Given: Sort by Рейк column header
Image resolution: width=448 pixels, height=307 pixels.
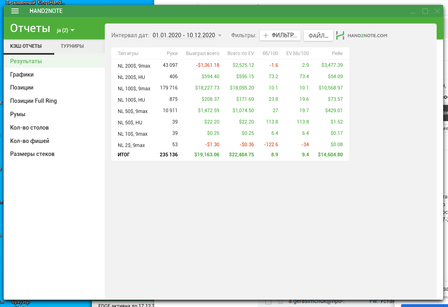Looking at the screenshot, I should coord(337,53).
